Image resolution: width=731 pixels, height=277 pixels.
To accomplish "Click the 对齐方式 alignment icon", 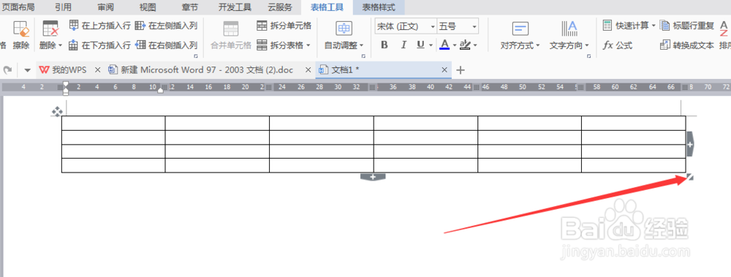I will click(x=520, y=29).
